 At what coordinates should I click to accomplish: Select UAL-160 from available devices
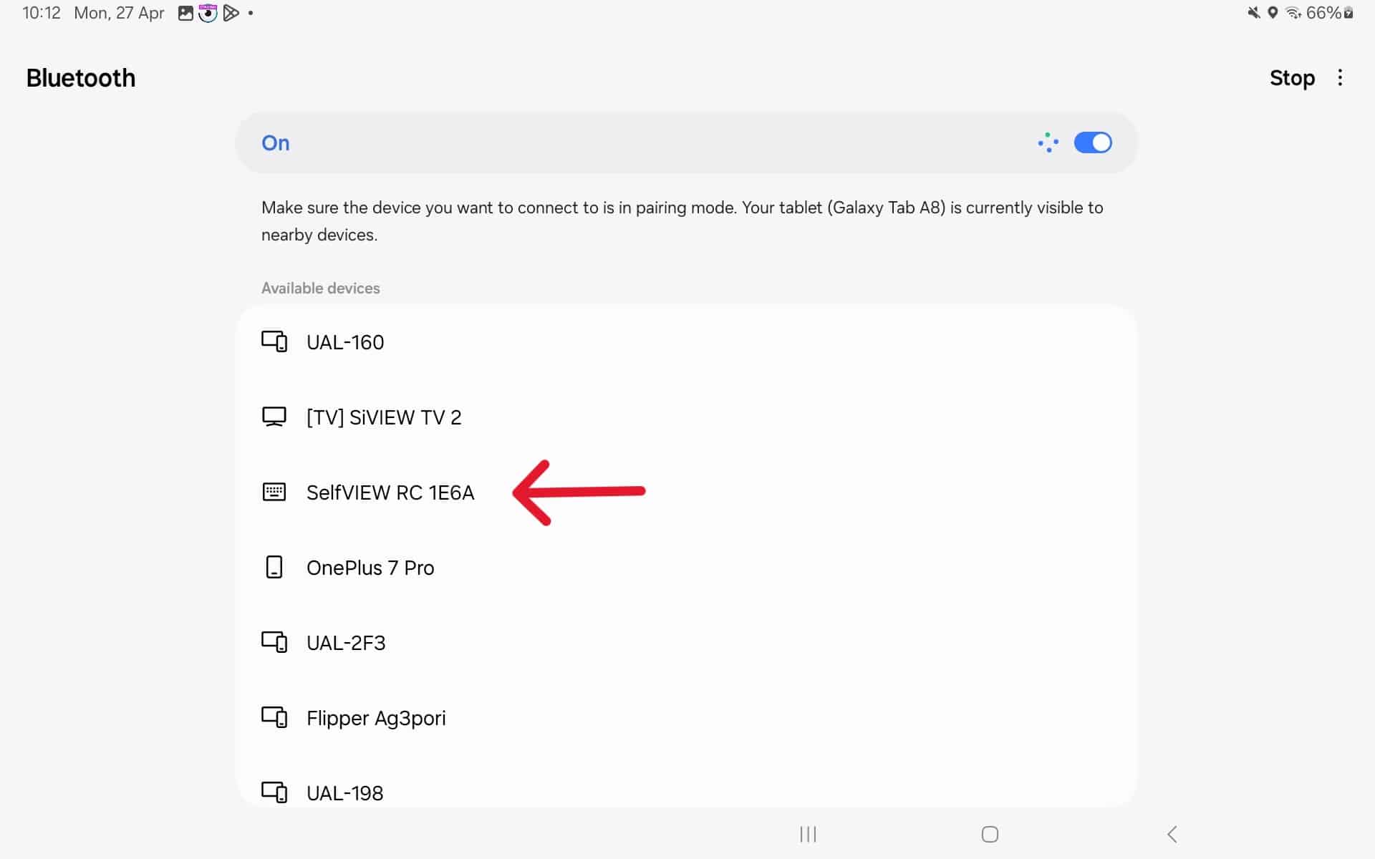pos(345,342)
